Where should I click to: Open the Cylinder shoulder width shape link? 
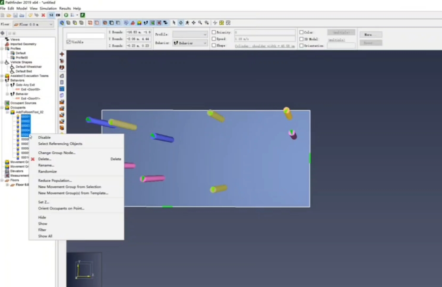265,46
